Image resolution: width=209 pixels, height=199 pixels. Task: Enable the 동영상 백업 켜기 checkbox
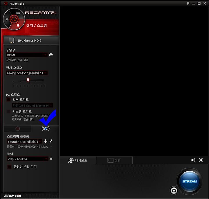coord(9,167)
